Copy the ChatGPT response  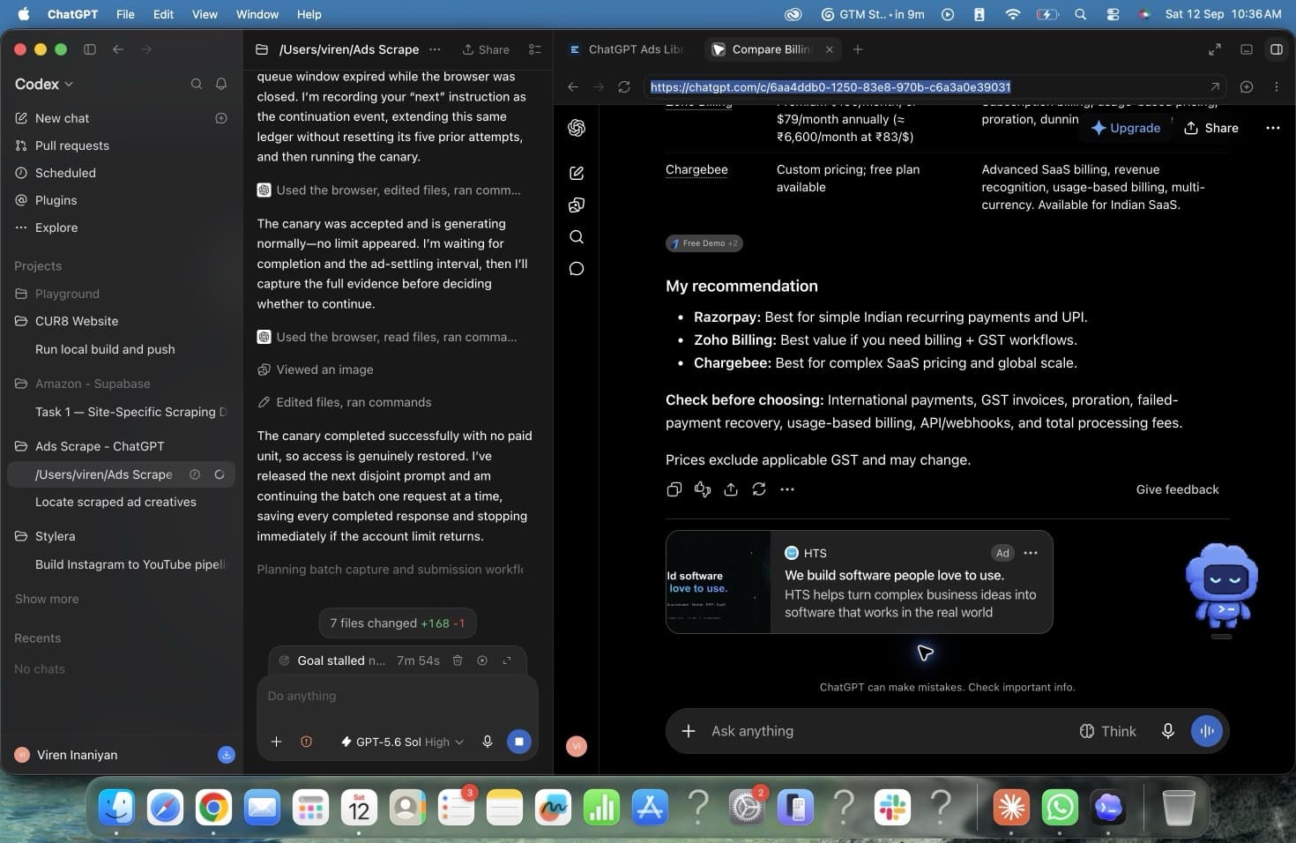point(674,489)
